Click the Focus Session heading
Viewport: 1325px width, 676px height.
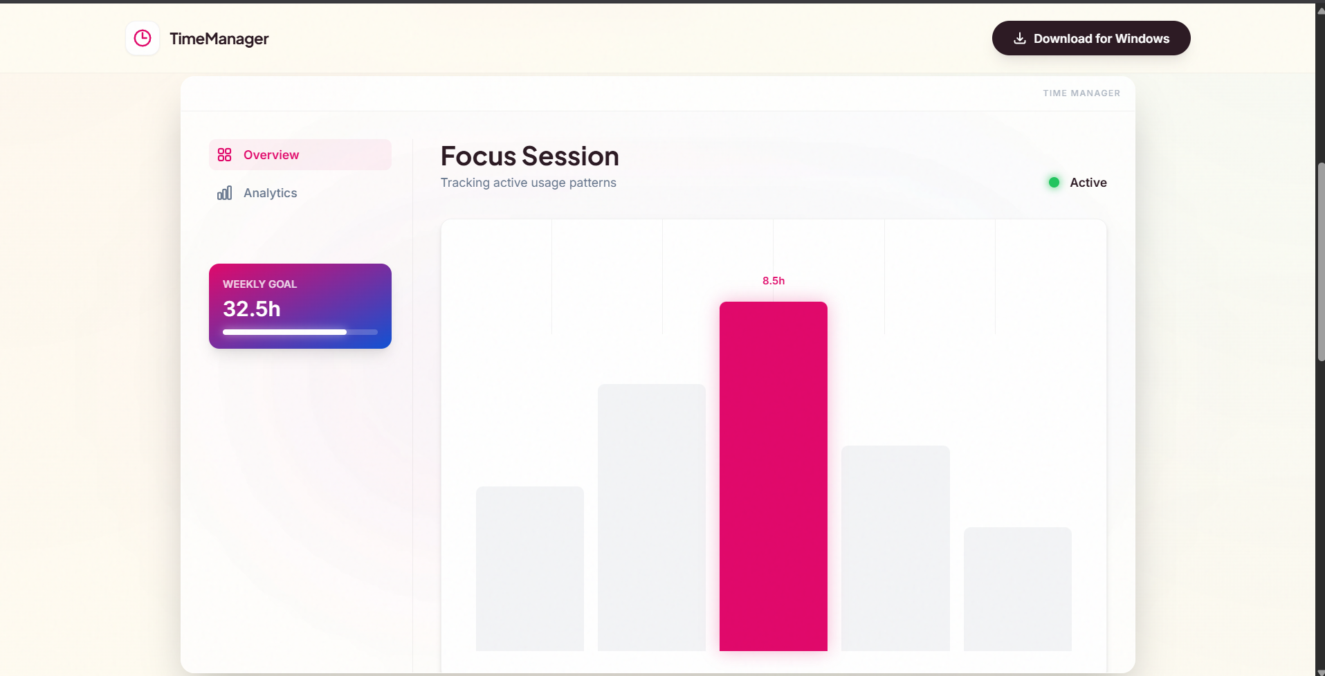[529, 156]
